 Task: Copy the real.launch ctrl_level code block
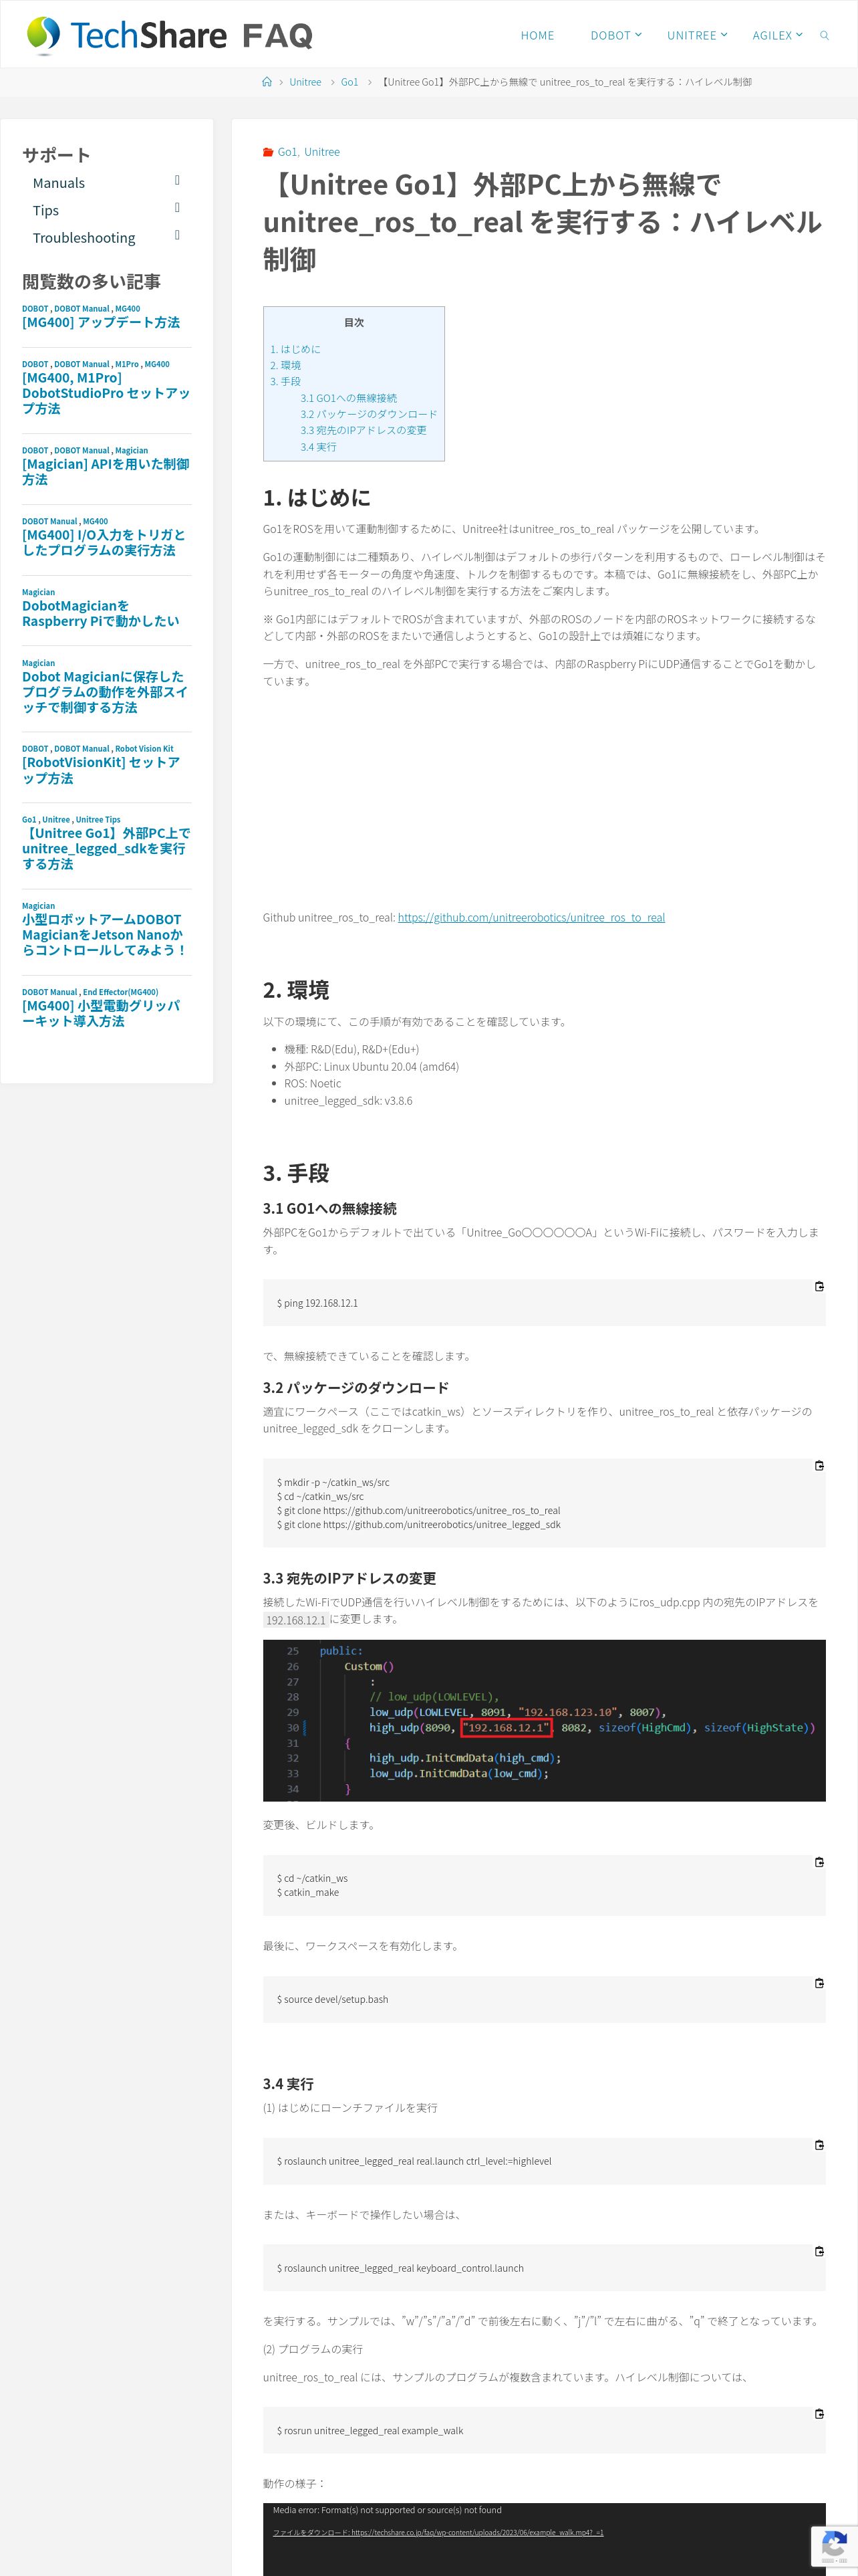click(819, 2145)
